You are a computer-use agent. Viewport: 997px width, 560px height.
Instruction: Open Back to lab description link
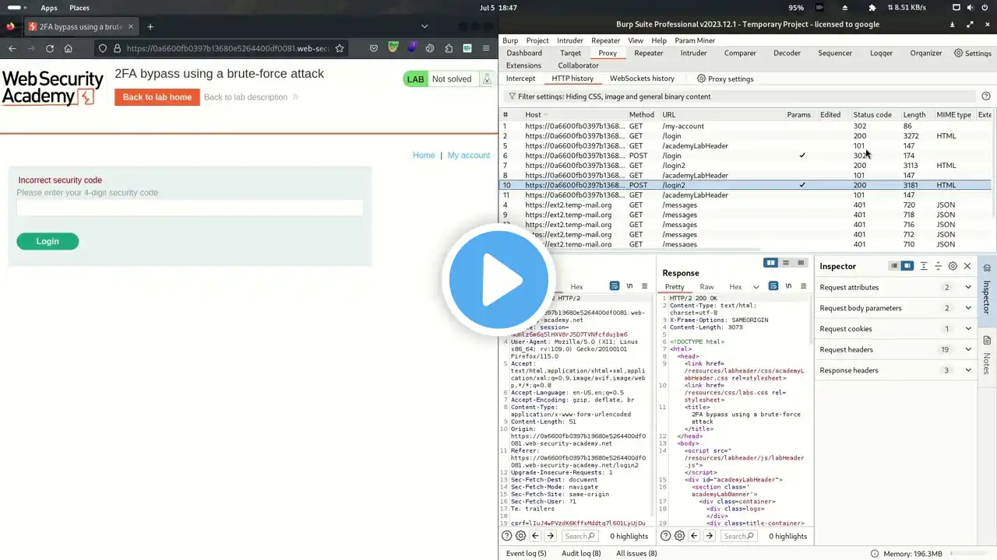pos(251,97)
